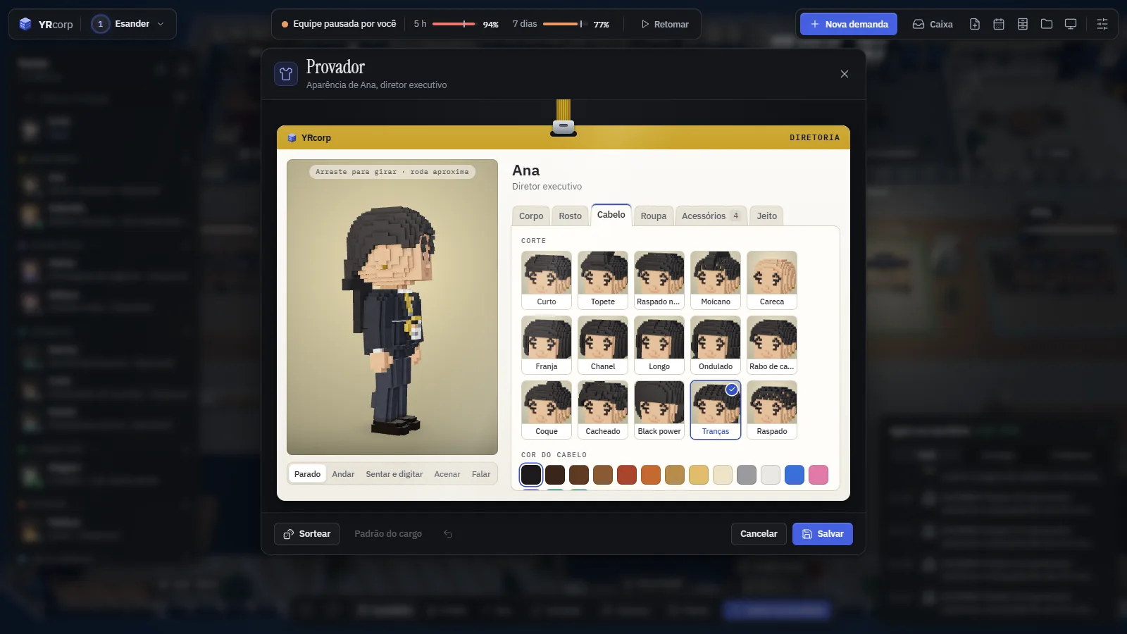The height and width of the screenshot is (634, 1127).
Task: Open the calendar icon in top toolbar
Action: click(x=999, y=24)
